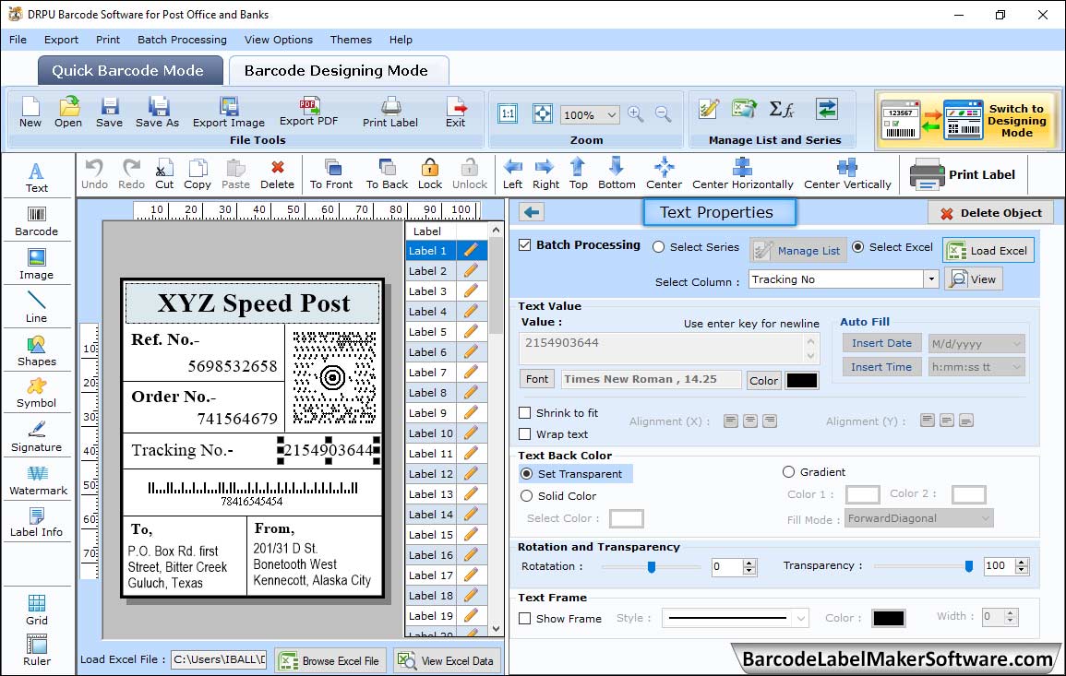1066x676 pixels.
Task: Click Delete Object button
Action: pos(990,213)
